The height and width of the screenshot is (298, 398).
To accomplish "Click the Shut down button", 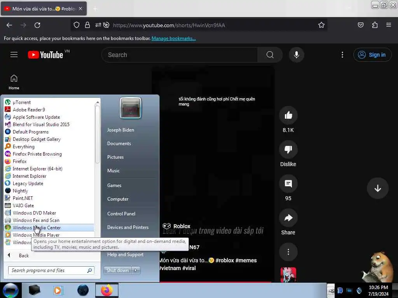I will click(x=117, y=270).
